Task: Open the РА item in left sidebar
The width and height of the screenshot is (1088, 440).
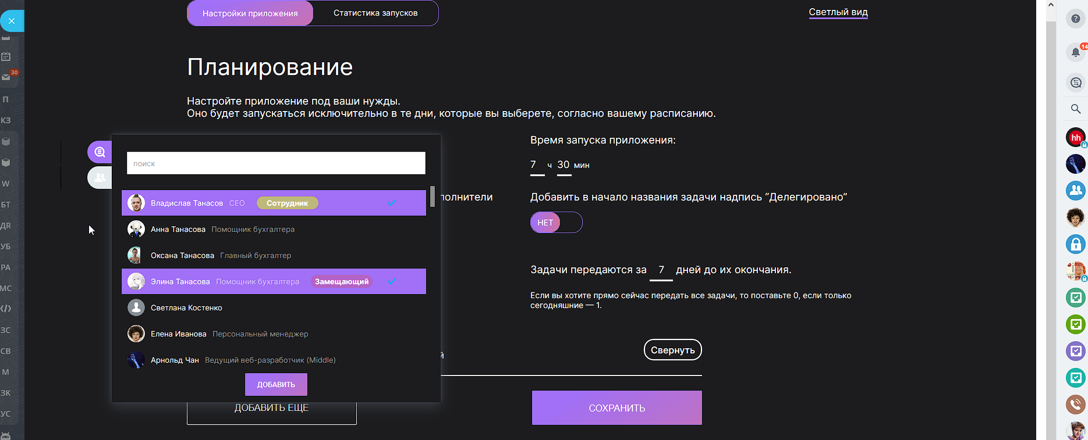Action: point(6,267)
